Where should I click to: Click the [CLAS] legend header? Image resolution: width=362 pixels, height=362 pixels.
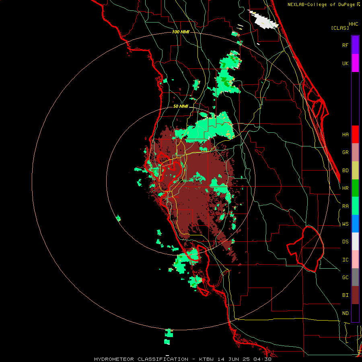pyautogui.click(x=340, y=28)
